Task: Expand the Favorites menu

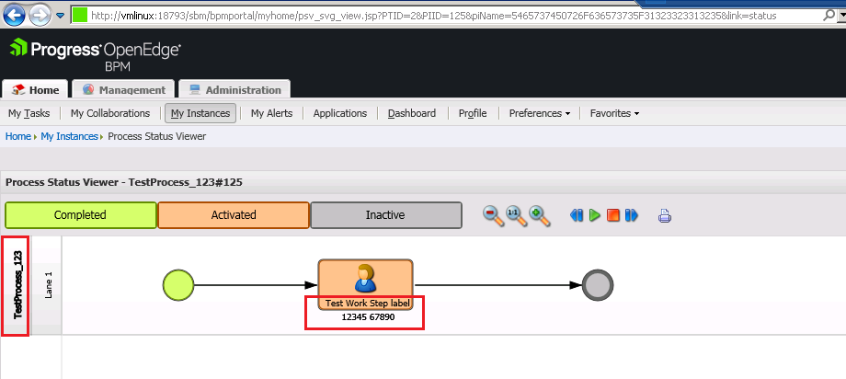Action: [x=614, y=113]
